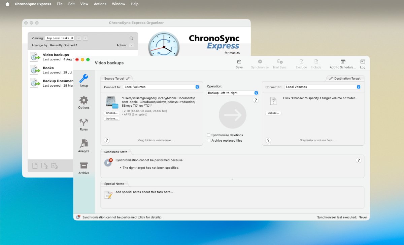
Task: Open the File menu
Action: [60, 4]
